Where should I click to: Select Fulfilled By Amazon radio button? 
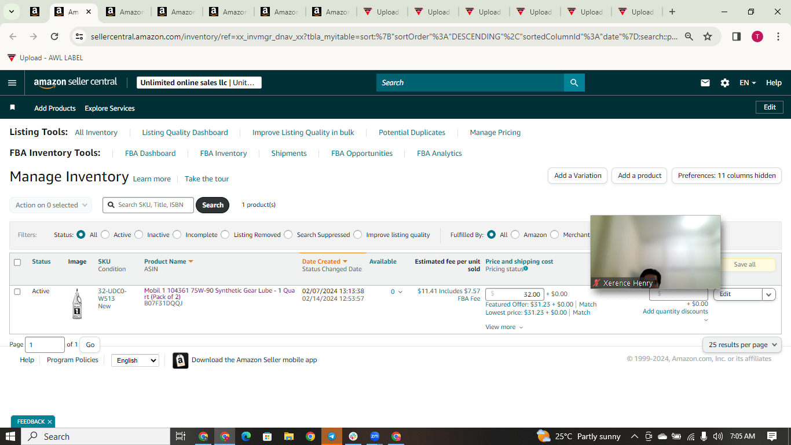coord(515,235)
